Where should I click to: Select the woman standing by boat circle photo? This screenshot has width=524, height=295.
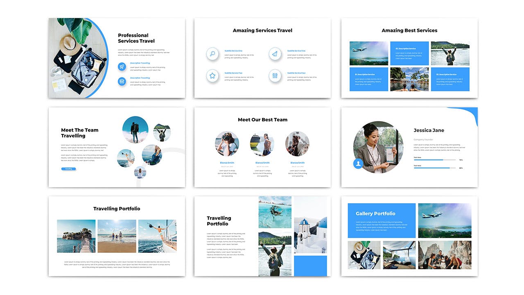coord(262,144)
